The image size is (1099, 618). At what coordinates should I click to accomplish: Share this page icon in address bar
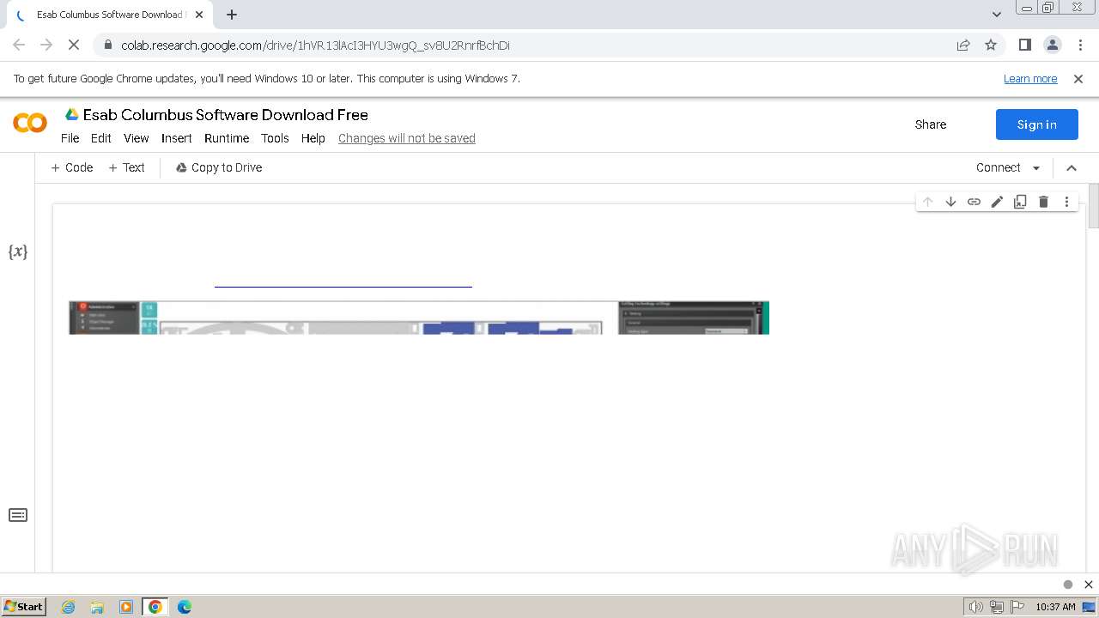coord(963,45)
